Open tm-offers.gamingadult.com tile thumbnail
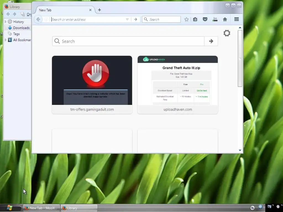Screen dimensions: 283x212 (92, 80)
